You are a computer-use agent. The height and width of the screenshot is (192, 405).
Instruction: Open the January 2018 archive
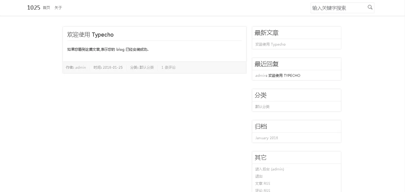(266, 138)
